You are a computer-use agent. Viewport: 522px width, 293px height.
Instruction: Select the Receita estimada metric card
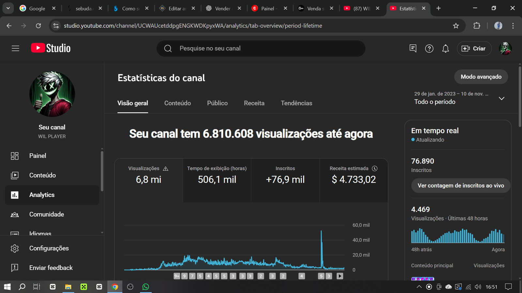click(x=354, y=181)
